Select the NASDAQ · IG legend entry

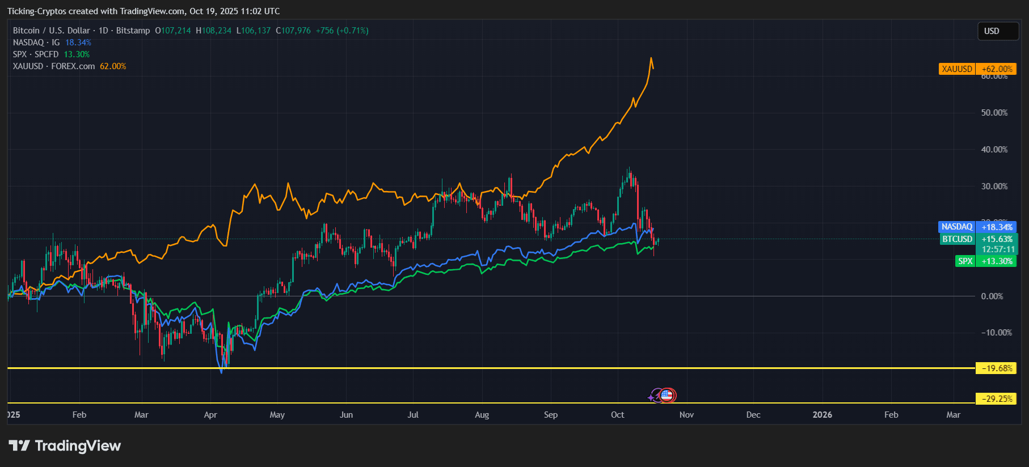point(36,43)
